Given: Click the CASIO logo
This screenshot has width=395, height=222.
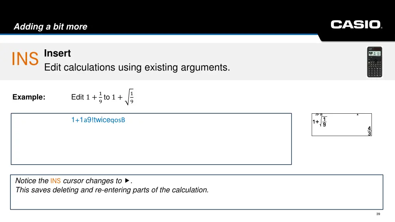Looking at the screenshot, I should point(356,25).
